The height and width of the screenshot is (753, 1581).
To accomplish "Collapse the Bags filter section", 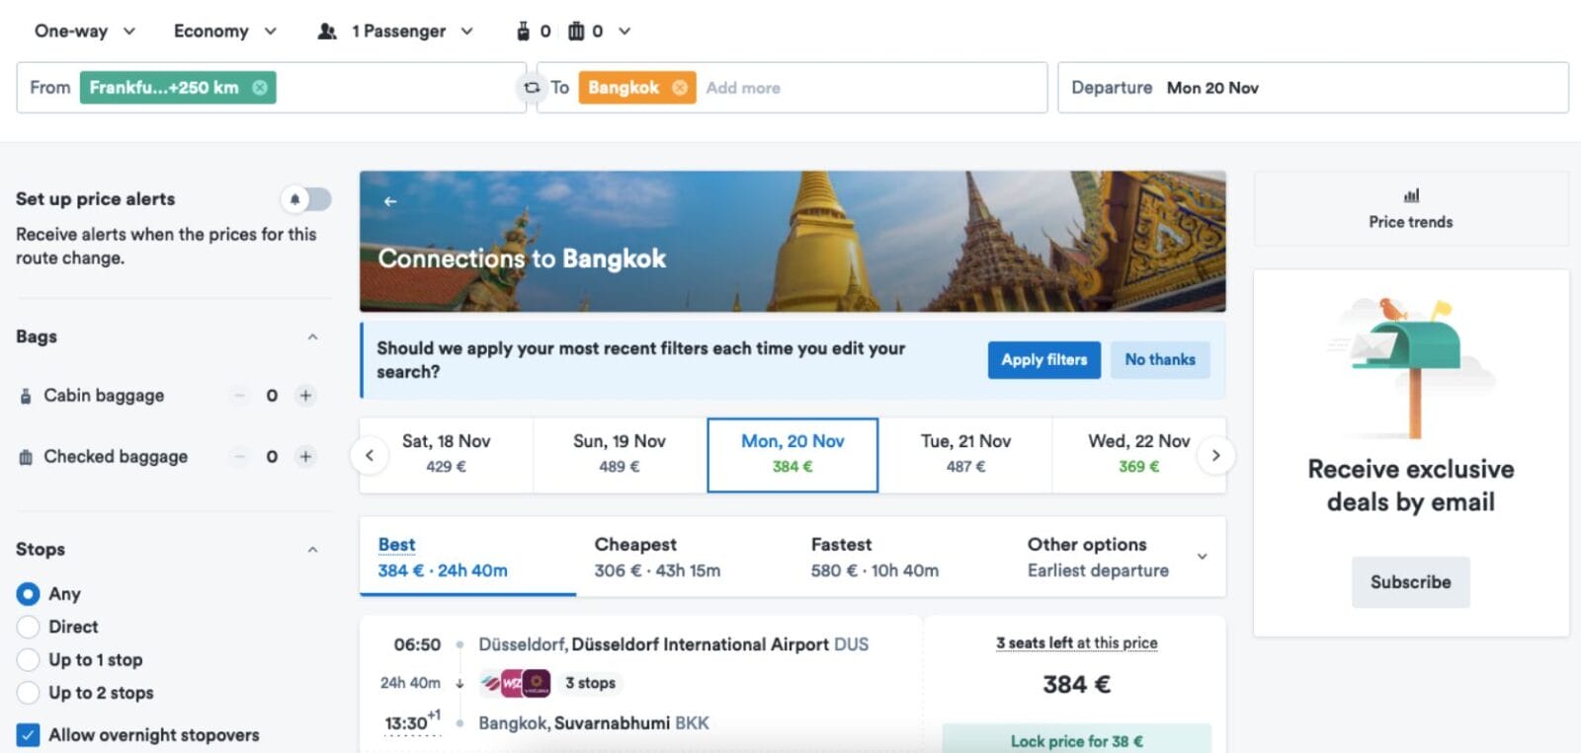I will tap(312, 337).
